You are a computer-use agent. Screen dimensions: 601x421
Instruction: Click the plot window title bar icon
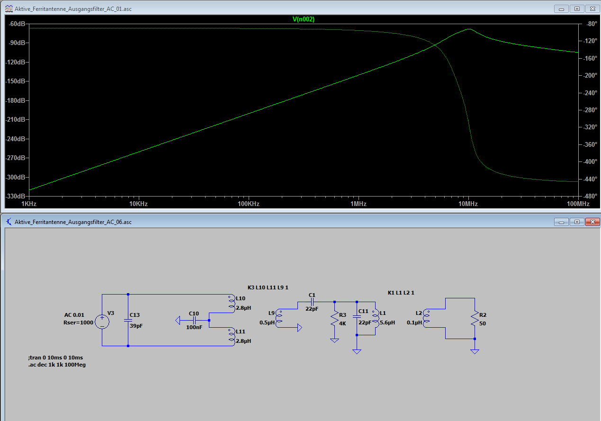coord(9,9)
